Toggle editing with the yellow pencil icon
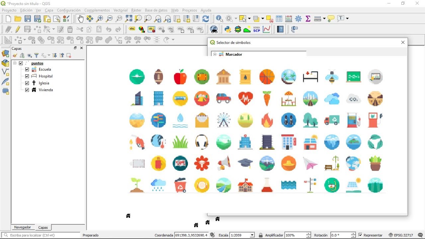 (18, 30)
